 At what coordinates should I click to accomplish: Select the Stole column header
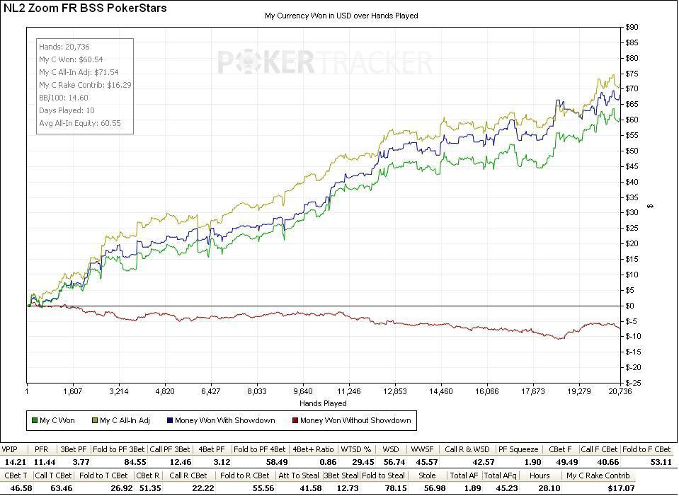click(427, 475)
